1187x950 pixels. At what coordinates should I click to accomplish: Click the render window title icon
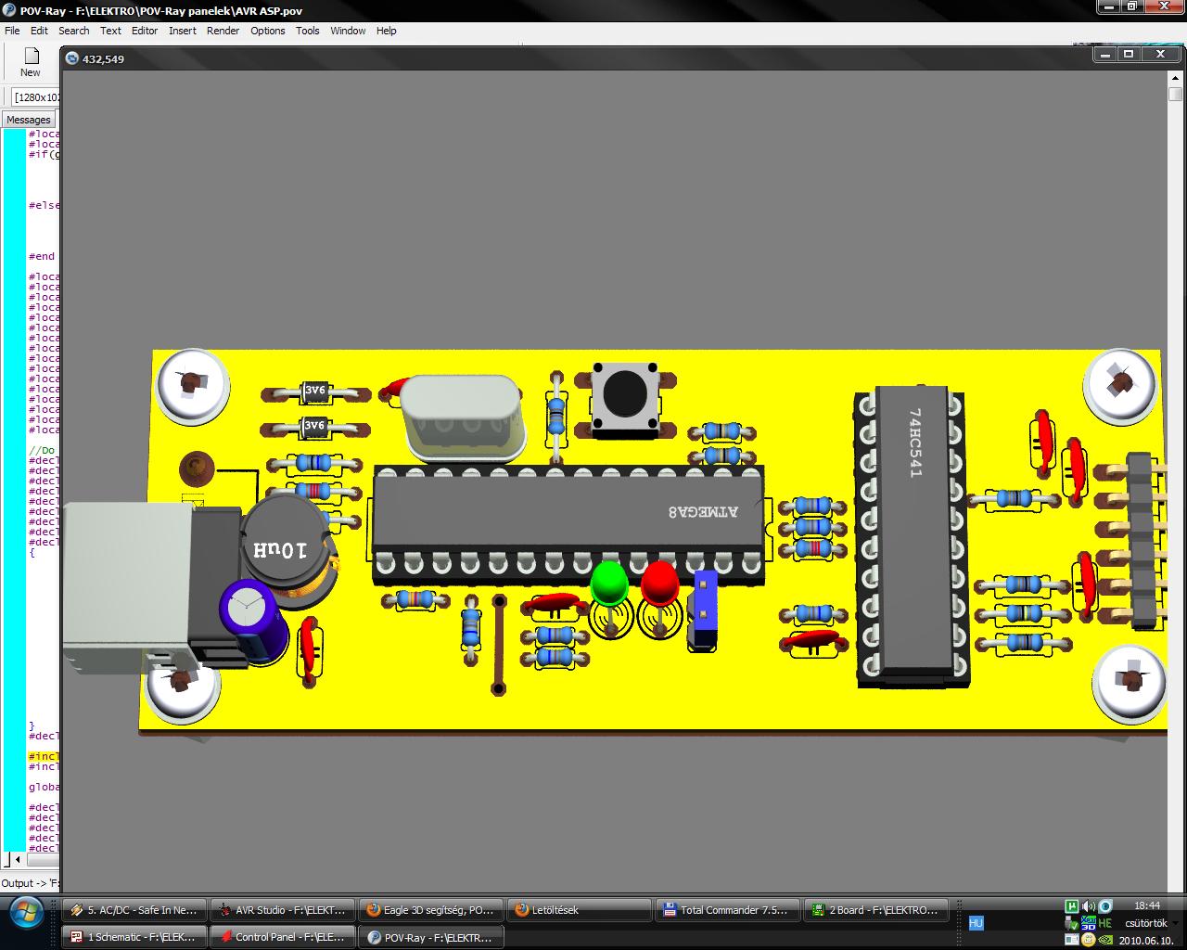pos(71,58)
